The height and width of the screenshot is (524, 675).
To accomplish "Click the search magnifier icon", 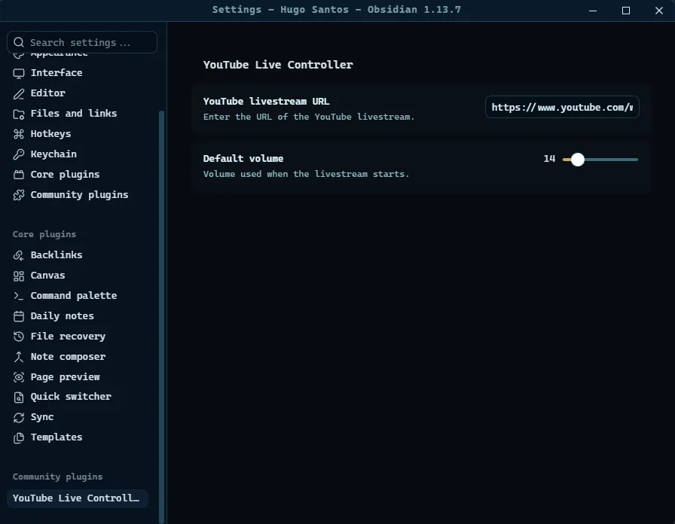I will click(x=19, y=42).
